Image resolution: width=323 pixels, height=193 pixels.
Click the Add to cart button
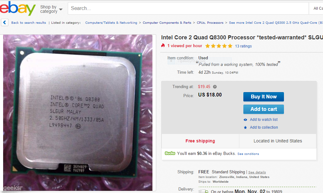point(263,109)
